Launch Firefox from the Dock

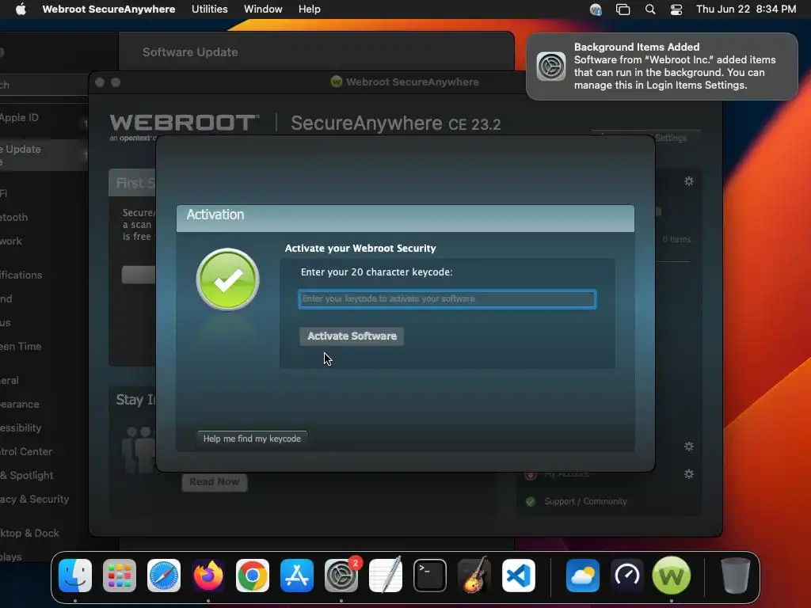(208, 575)
